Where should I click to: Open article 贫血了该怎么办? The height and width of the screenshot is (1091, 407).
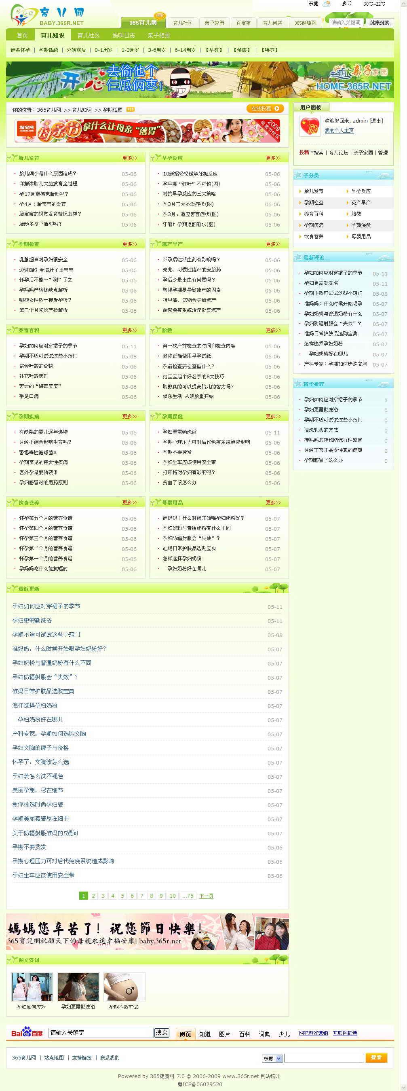pos(179,483)
